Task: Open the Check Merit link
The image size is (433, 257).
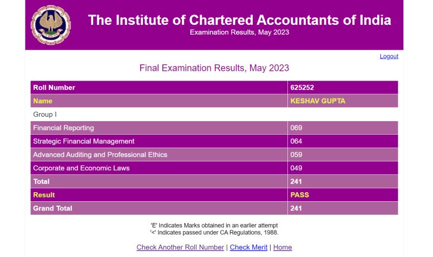Action: coord(248,247)
